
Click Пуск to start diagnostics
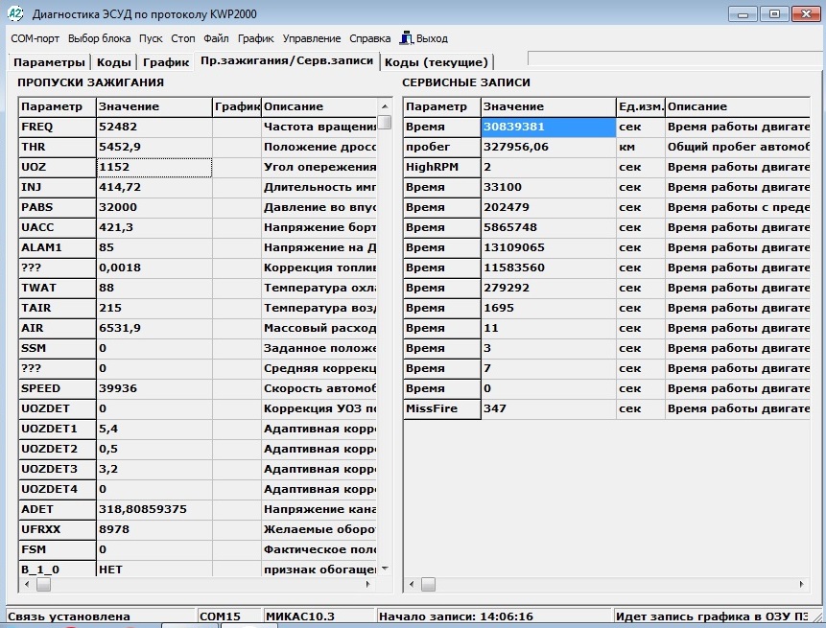pos(151,38)
